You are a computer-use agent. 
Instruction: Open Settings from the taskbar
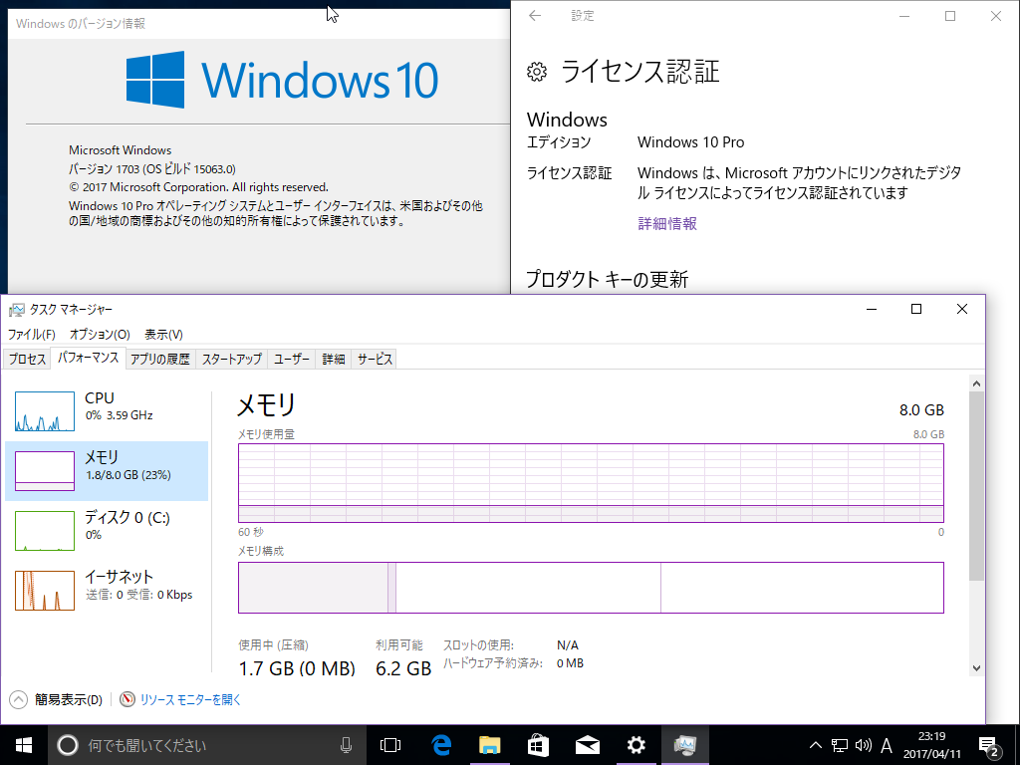pyautogui.click(x=636, y=744)
